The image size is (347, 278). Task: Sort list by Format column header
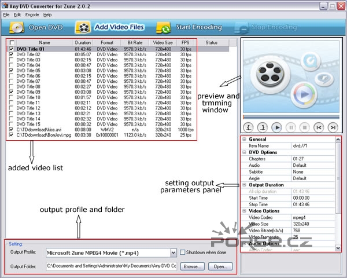[x=107, y=42]
